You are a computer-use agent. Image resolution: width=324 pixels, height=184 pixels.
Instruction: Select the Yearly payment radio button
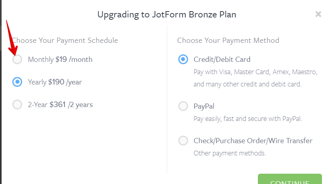click(x=17, y=82)
